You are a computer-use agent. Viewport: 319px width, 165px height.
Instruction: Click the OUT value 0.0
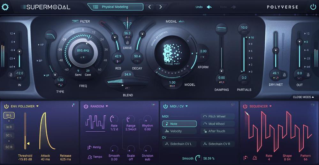(x=300, y=73)
